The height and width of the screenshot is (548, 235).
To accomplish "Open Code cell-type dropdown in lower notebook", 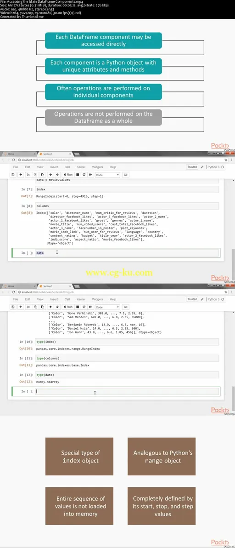I will pos(107,307).
